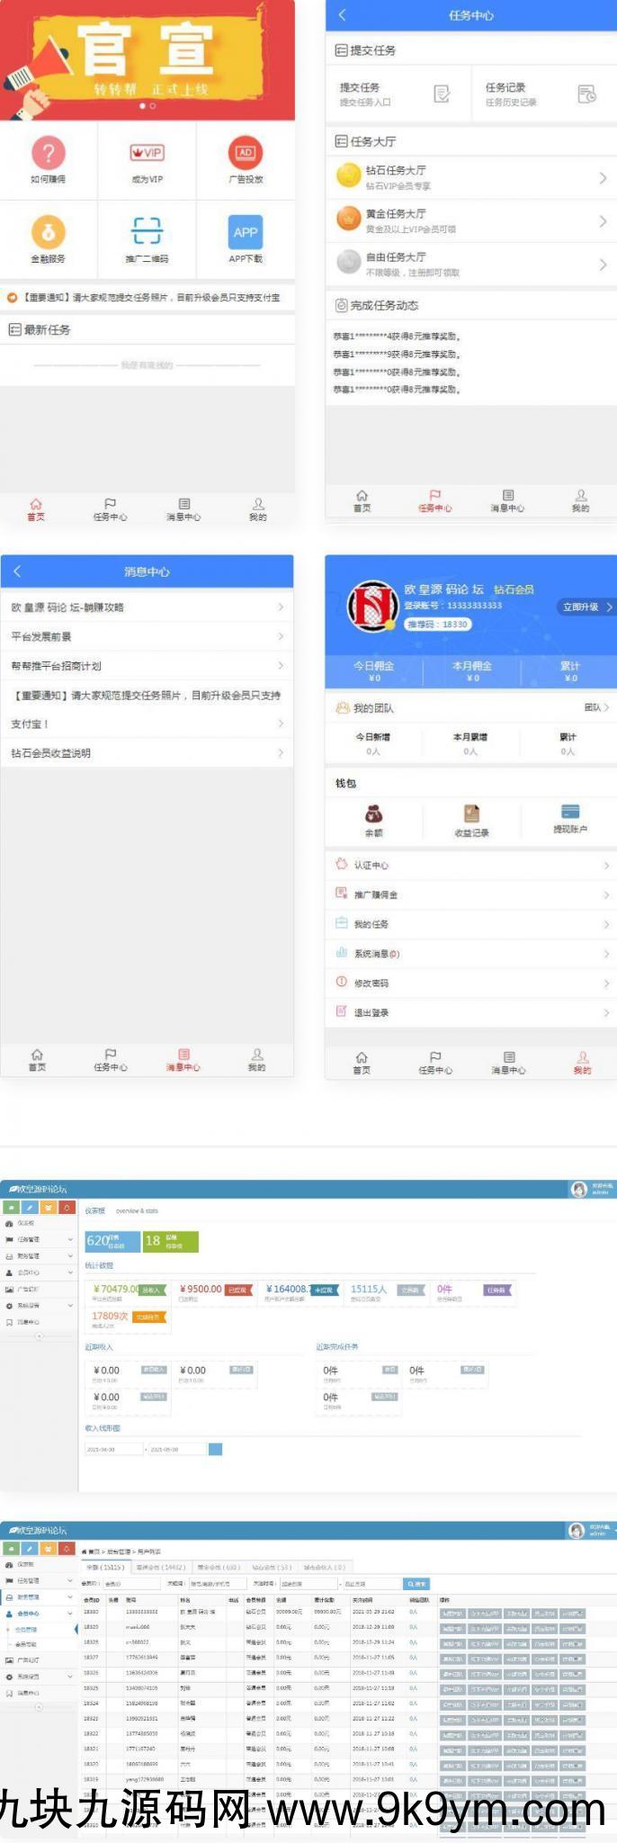Tap the 余额 wallet bag icon
Viewport: 617px width, 1843px height.
click(x=373, y=814)
